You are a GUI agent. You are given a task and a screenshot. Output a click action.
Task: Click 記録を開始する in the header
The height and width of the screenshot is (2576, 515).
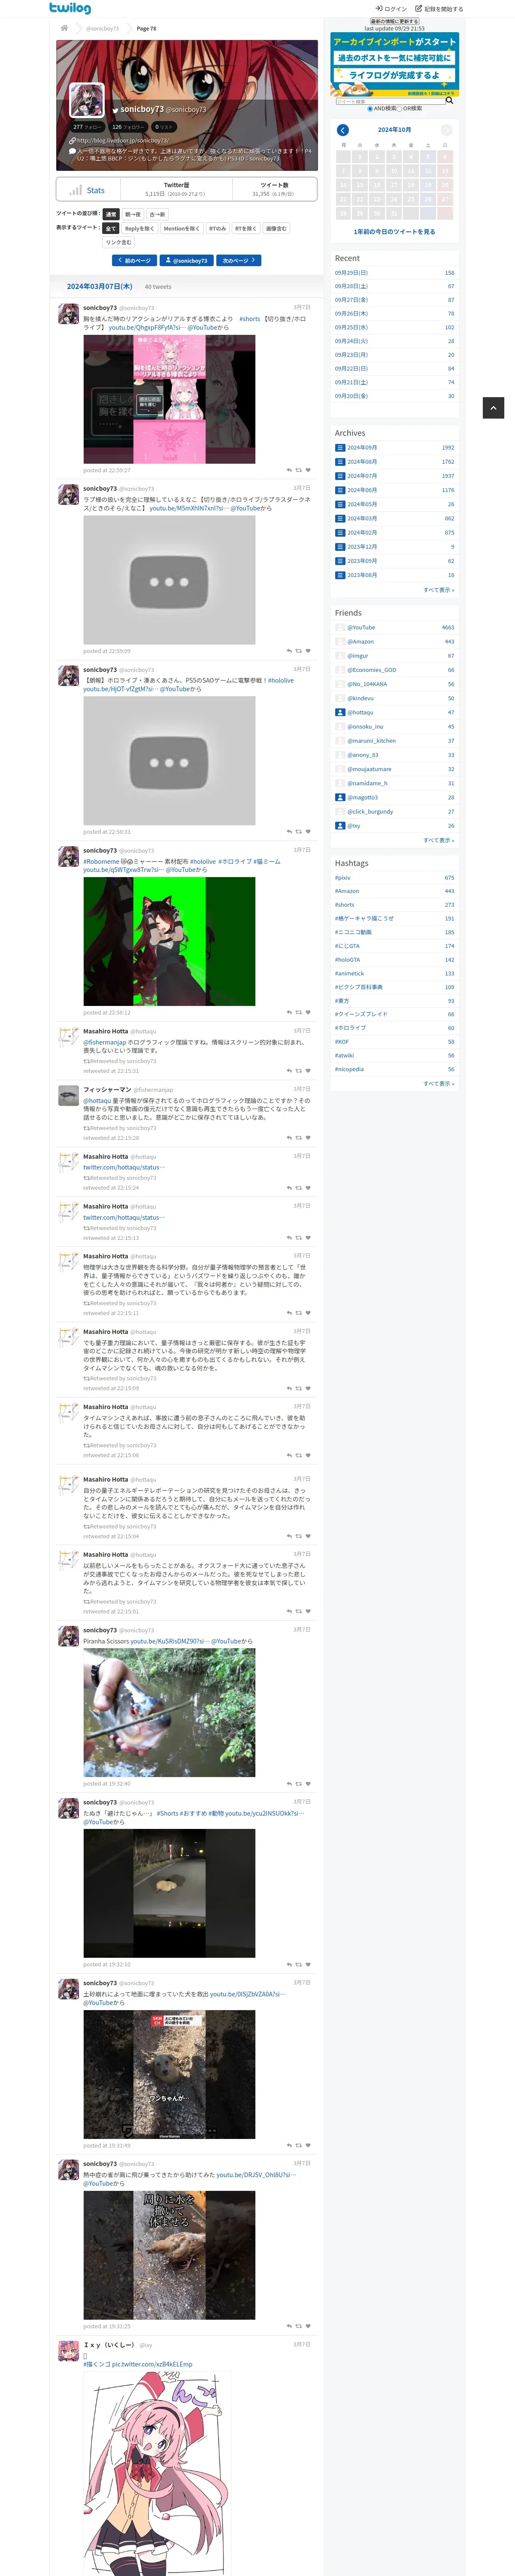tap(440, 9)
